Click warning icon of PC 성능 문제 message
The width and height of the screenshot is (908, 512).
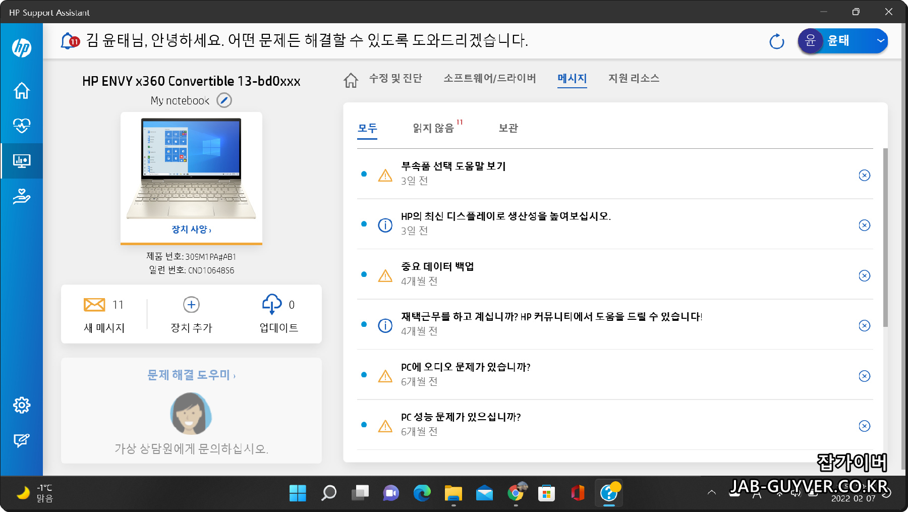pyautogui.click(x=385, y=426)
